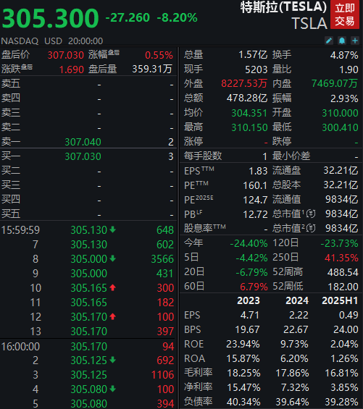Select daily low 300.410
This screenshot has width=363, height=409.
coord(340,127)
